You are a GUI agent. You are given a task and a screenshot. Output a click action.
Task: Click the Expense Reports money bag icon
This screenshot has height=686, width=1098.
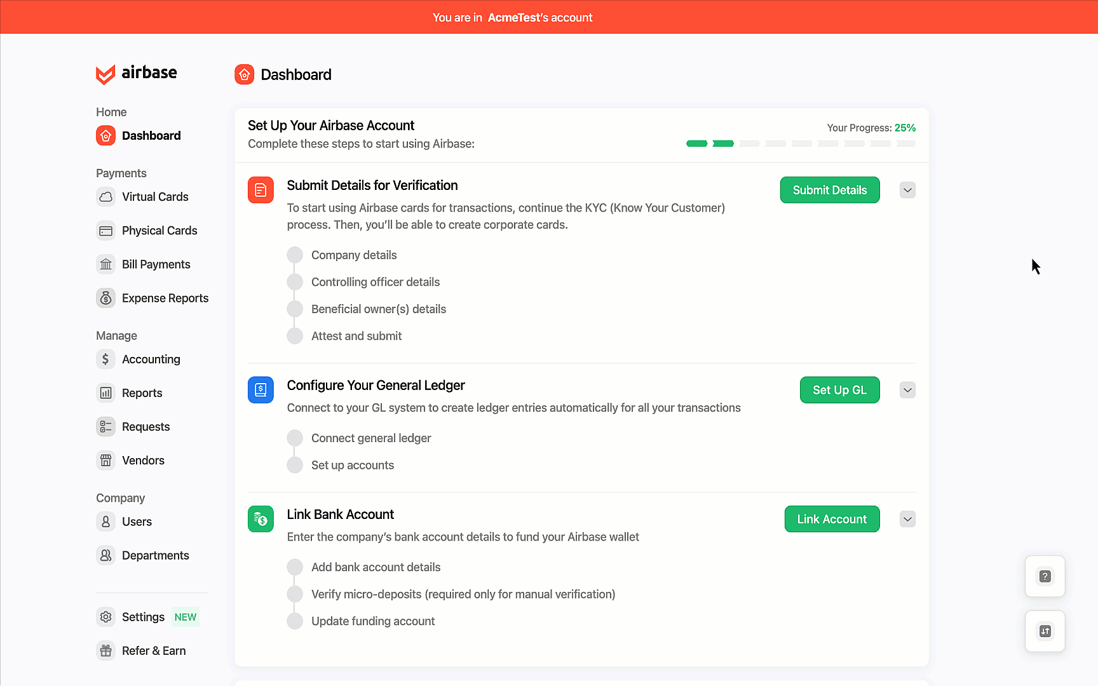point(106,298)
